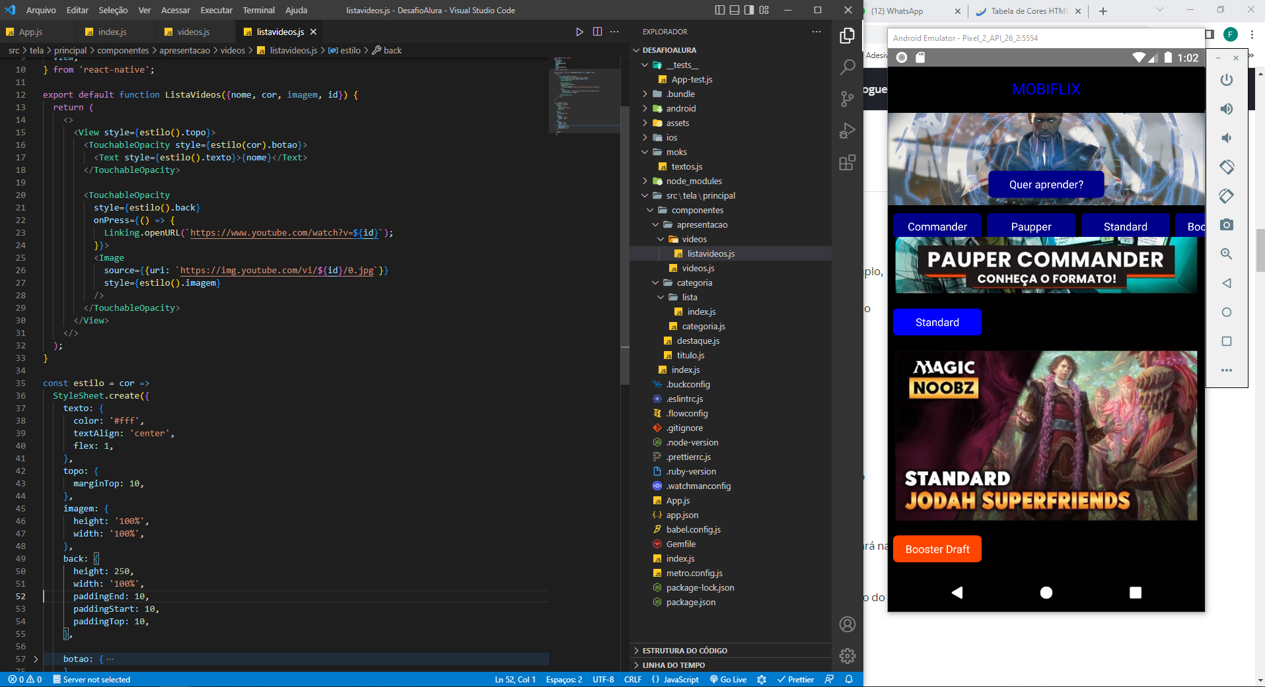Open the Seleção menu
1265x687 pixels.
click(x=113, y=10)
